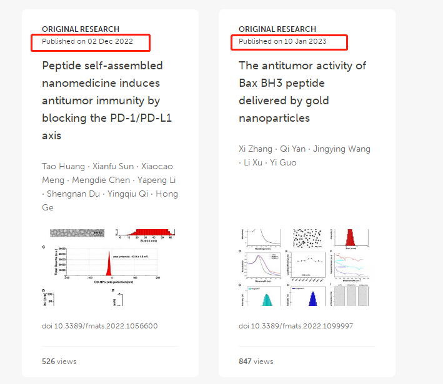This screenshot has height=384, width=443.
Task: Click author Yingqiu Qi
Action: pyautogui.click(x=127, y=194)
